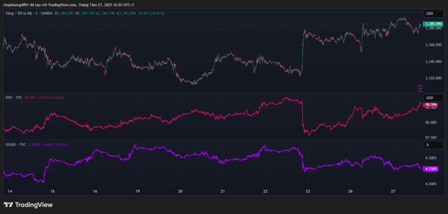
Task: Click the OANDA data source label
Action: [47, 13]
